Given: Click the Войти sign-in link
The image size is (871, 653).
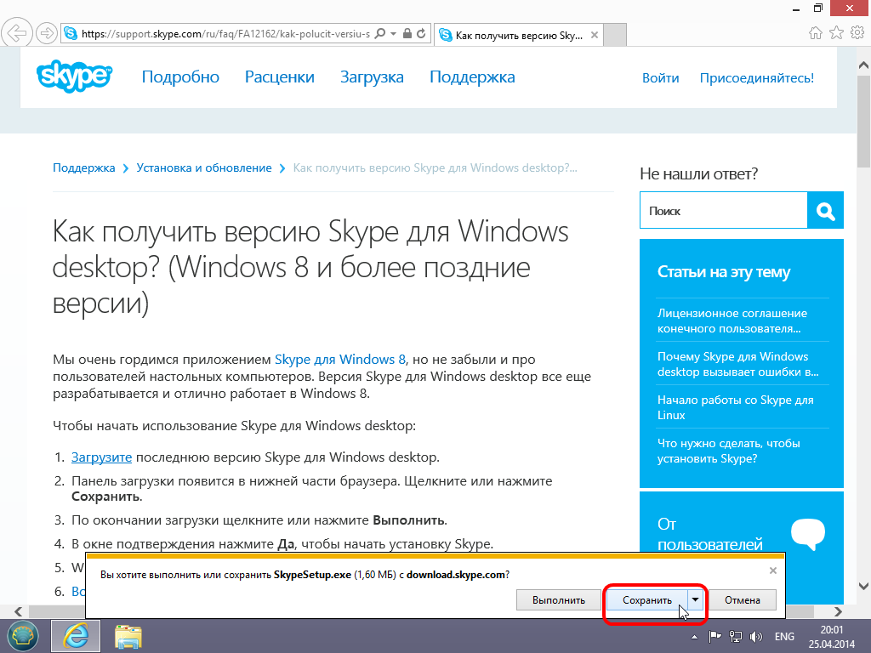Looking at the screenshot, I should pos(660,77).
